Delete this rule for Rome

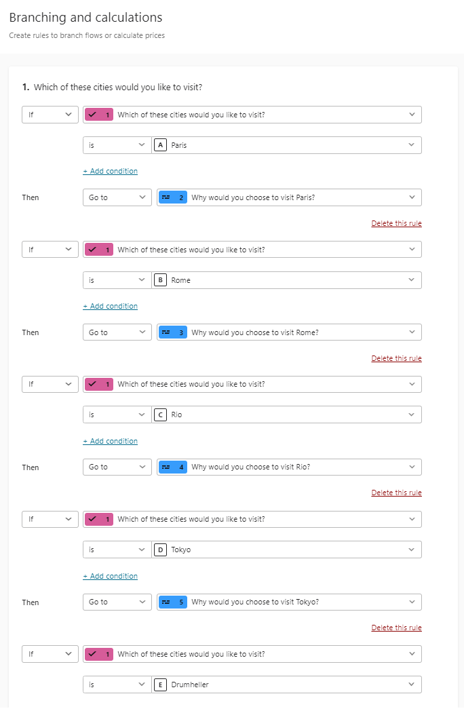(x=396, y=358)
